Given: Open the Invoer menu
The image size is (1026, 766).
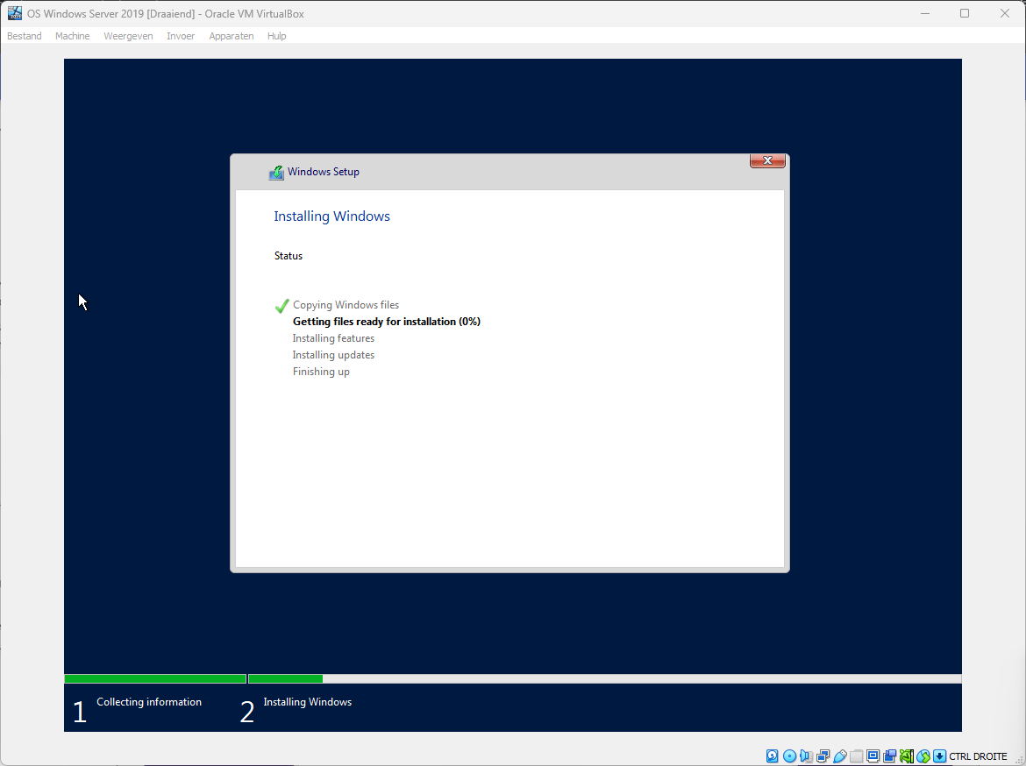Looking at the screenshot, I should point(181,36).
